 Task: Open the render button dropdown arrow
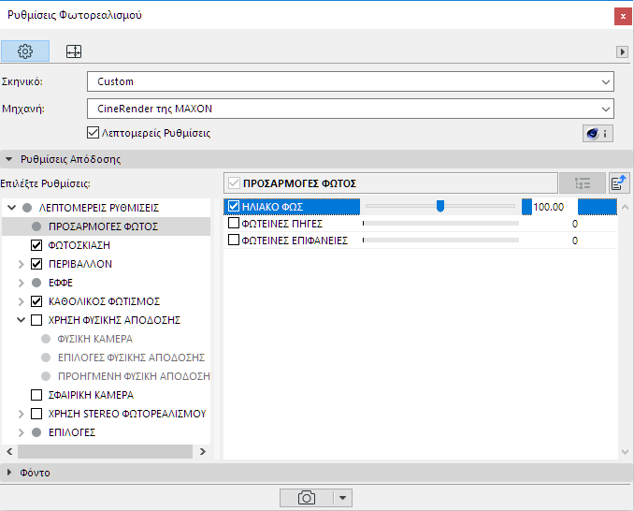coord(343,498)
